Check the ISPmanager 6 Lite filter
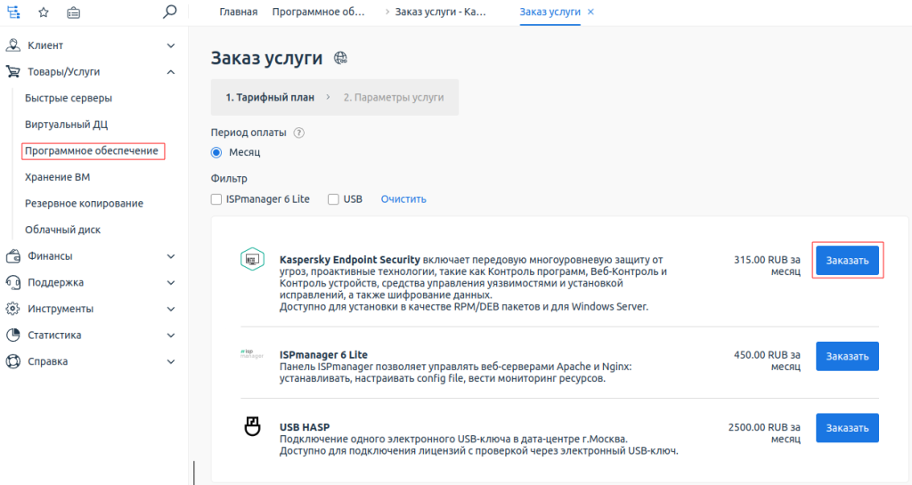The width and height of the screenshot is (912, 485). (216, 199)
